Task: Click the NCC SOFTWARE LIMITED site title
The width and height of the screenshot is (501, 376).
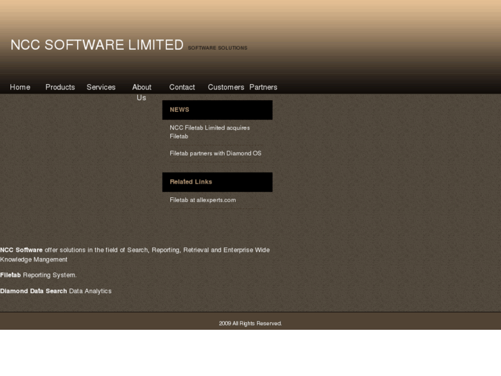Action: 97,45
